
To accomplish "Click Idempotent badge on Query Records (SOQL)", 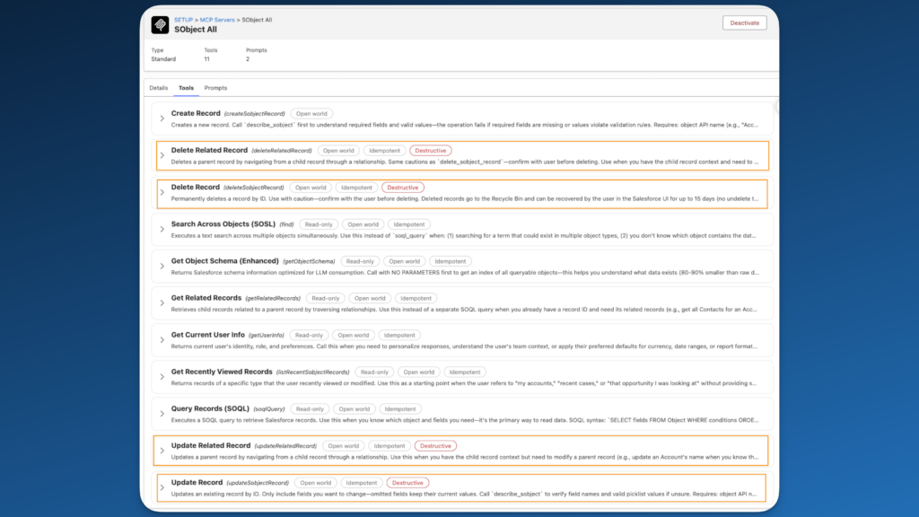I will point(400,409).
